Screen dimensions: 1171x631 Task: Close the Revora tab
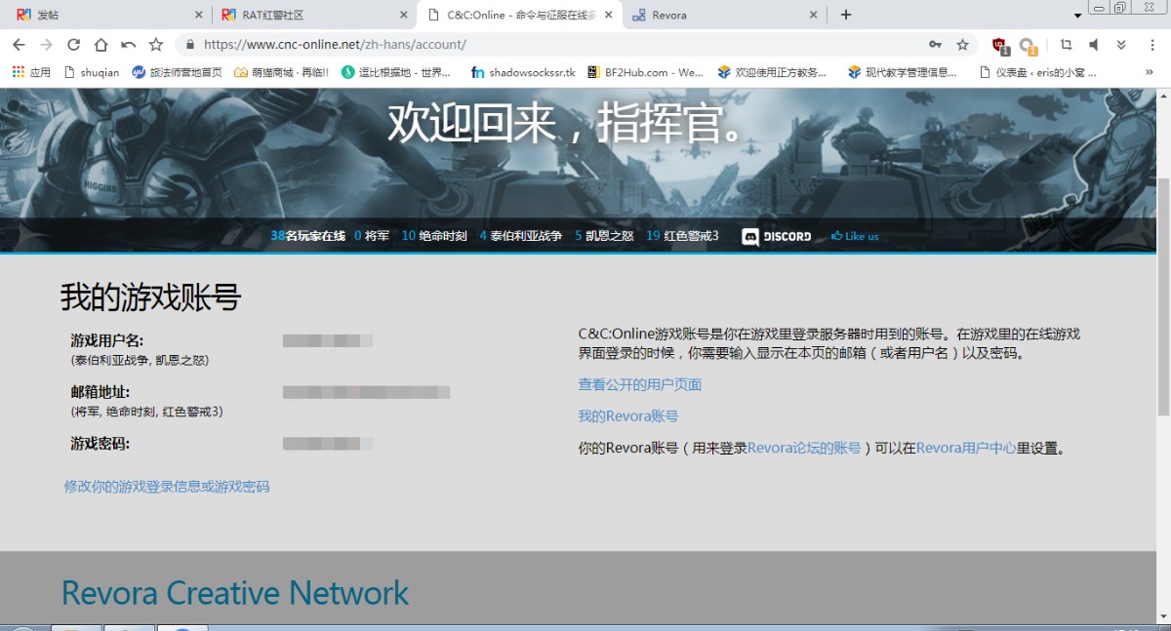pos(814,15)
